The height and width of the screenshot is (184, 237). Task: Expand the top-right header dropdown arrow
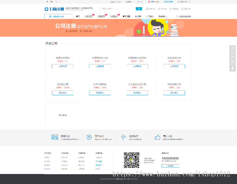coord(190,2)
